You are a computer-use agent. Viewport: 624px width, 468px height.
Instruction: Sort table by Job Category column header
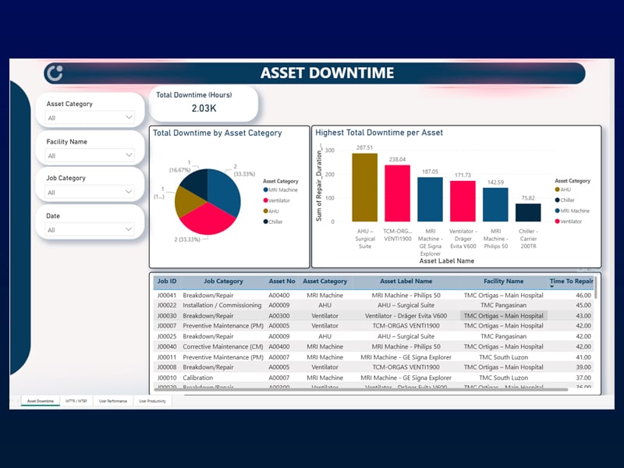point(223,281)
